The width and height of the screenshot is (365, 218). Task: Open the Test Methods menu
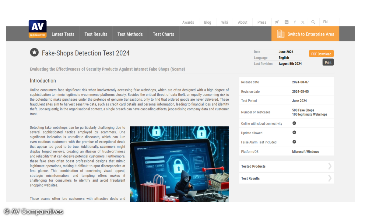pos(130,34)
